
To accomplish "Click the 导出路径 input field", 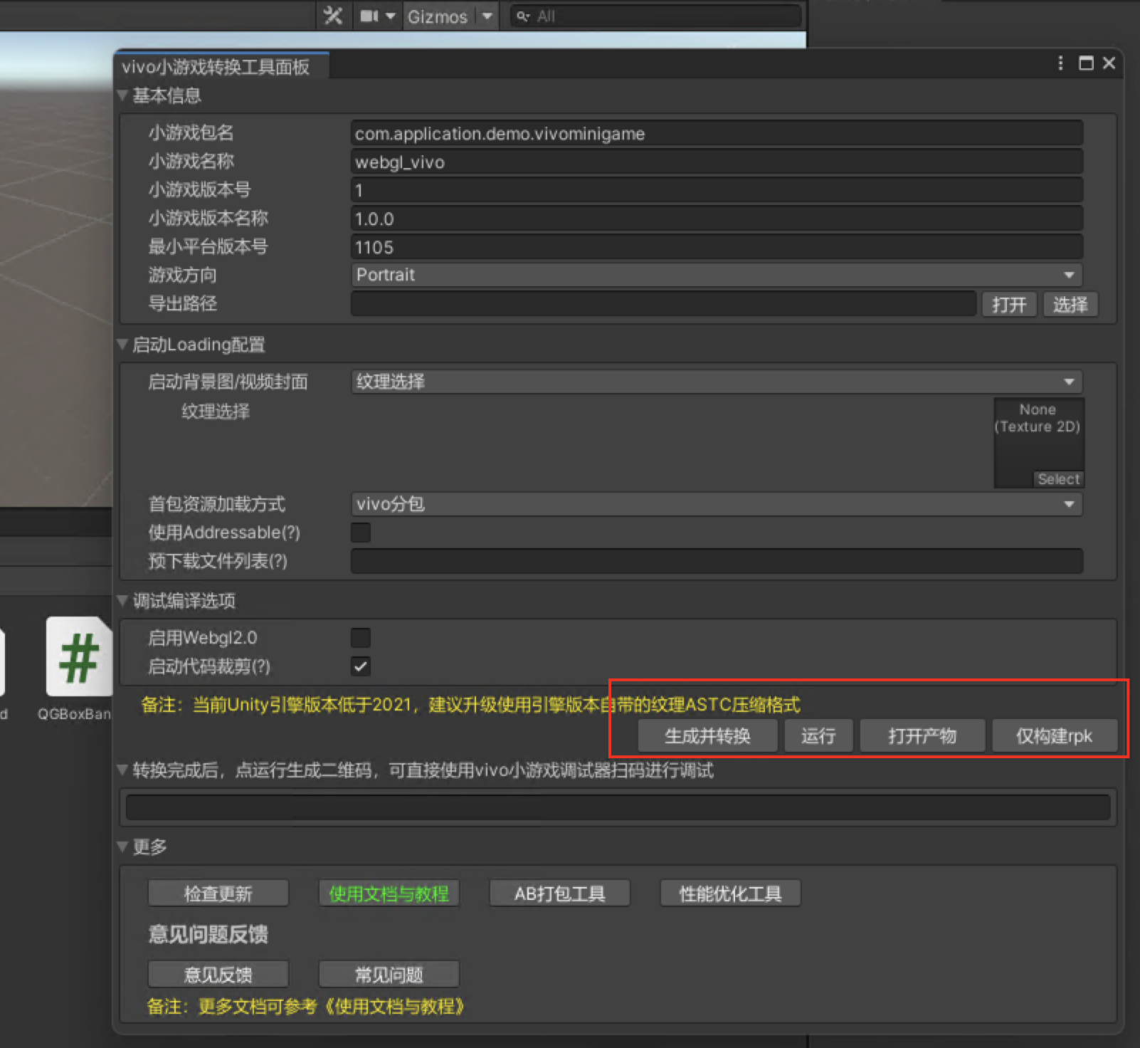I will click(663, 304).
